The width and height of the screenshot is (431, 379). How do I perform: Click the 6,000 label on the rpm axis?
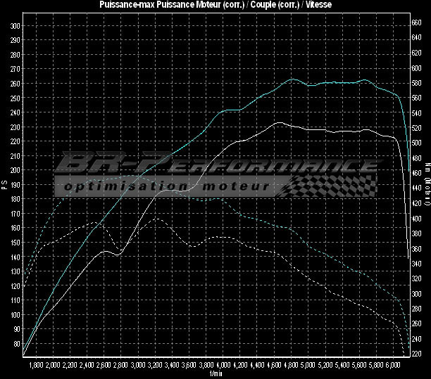coord(393,366)
